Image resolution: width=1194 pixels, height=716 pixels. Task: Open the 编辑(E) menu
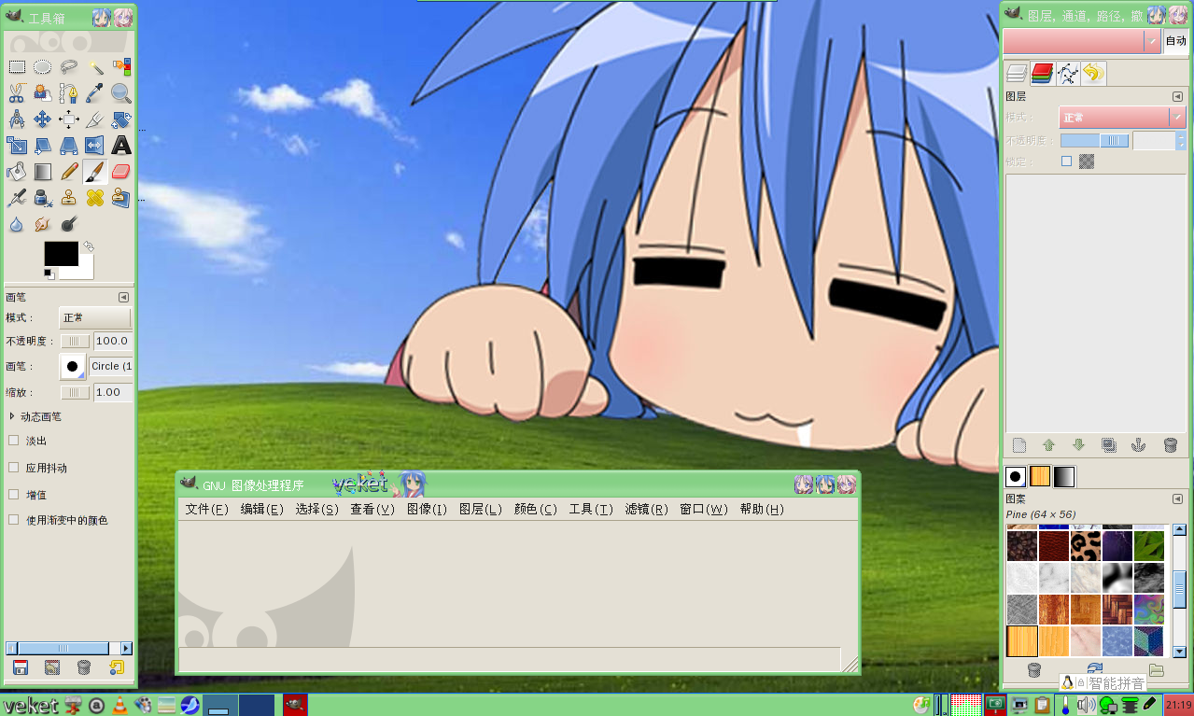click(261, 509)
